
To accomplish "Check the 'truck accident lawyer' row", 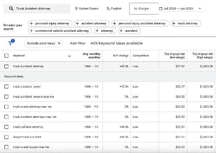I will point(6,87).
